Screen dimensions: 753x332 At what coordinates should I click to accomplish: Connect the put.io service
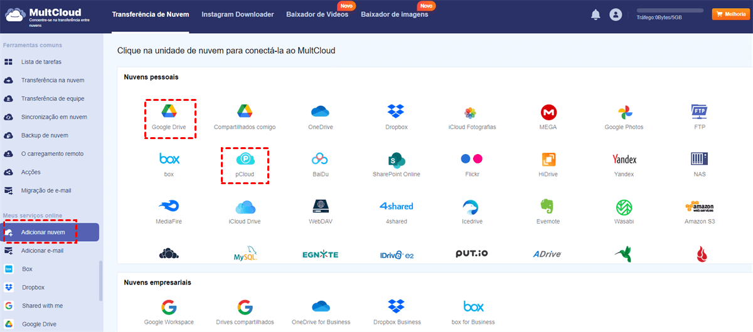coord(472,254)
